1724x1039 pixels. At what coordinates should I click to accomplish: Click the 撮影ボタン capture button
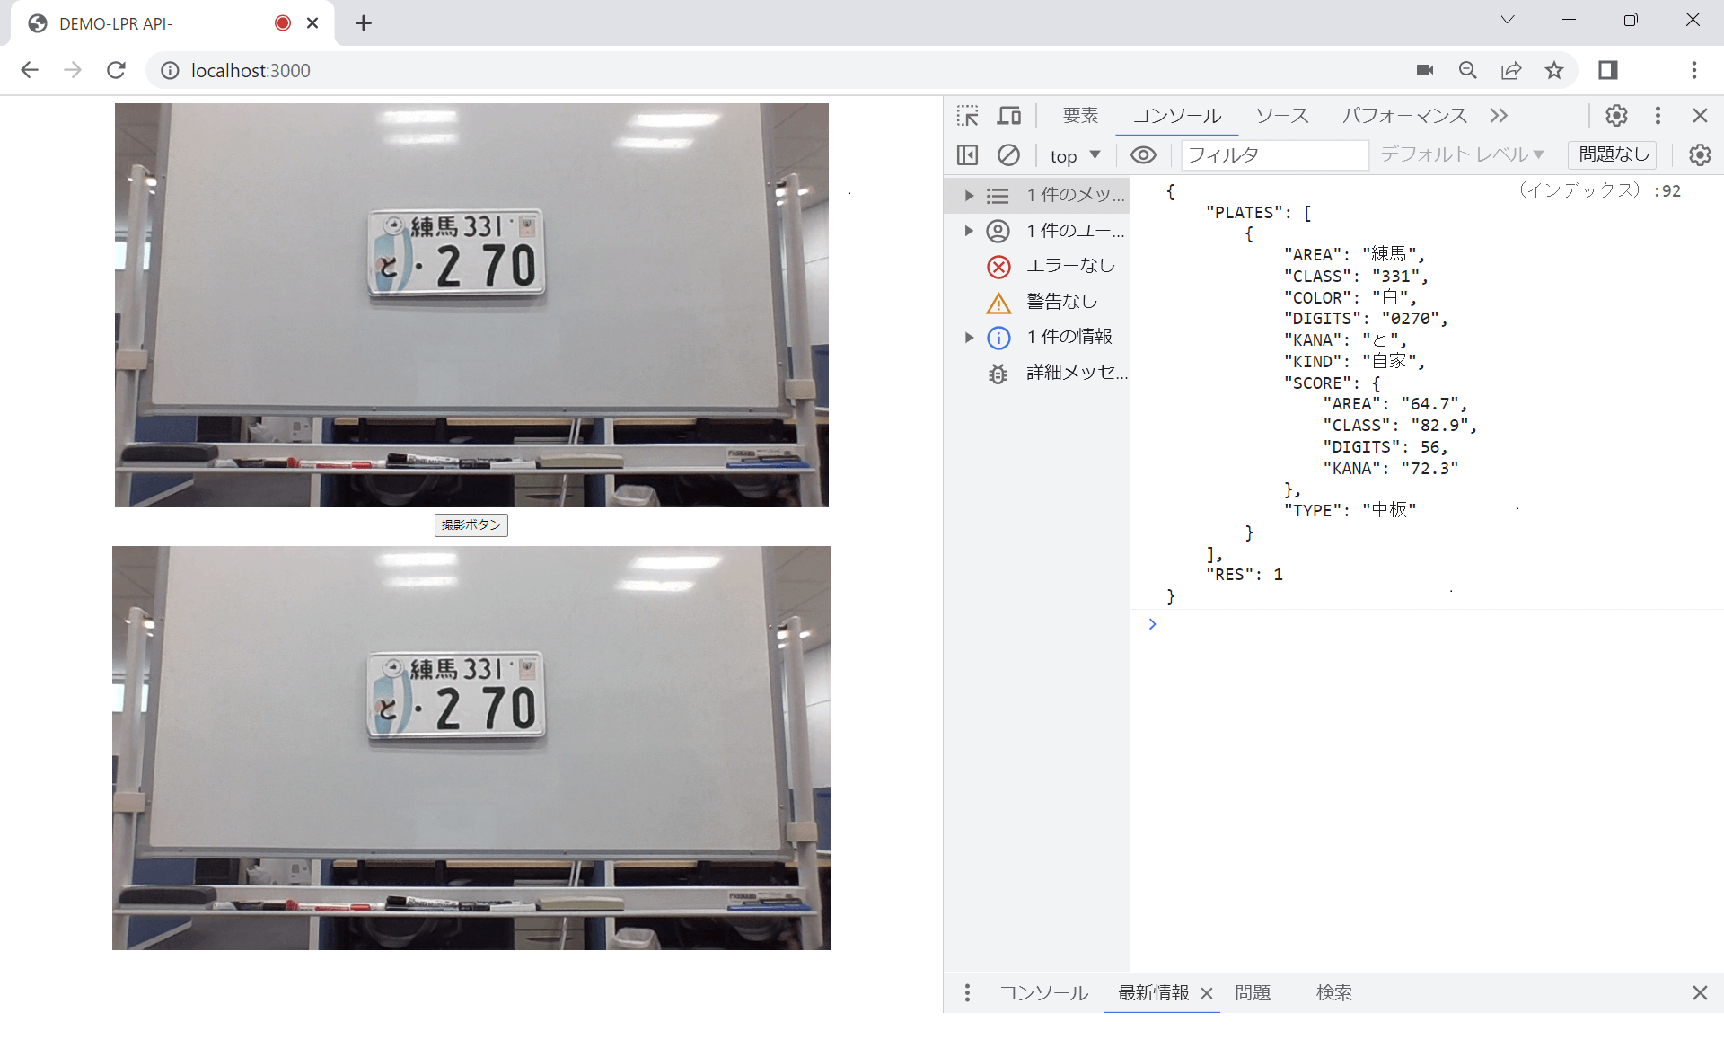click(x=471, y=524)
